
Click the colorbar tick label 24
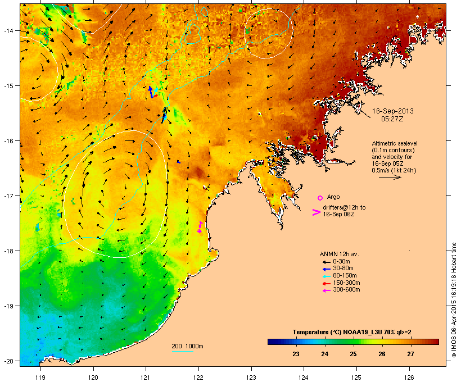(x=324, y=354)
